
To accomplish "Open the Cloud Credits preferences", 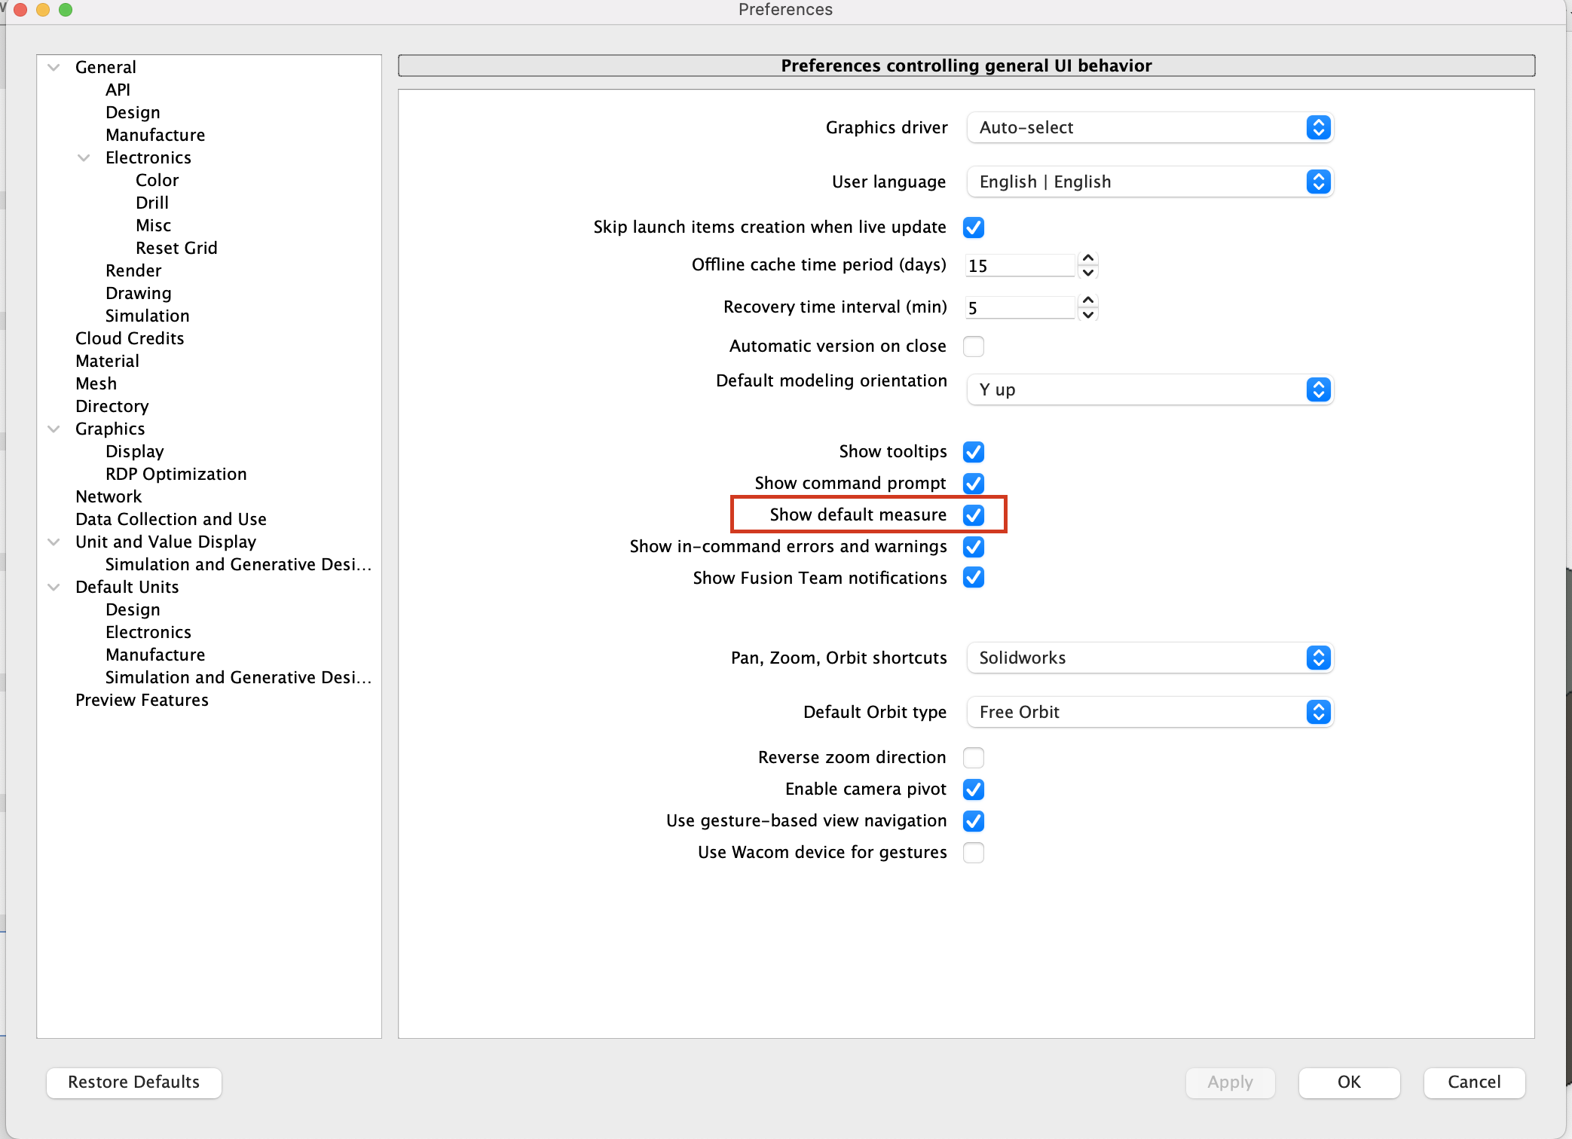I will pos(130,339).
